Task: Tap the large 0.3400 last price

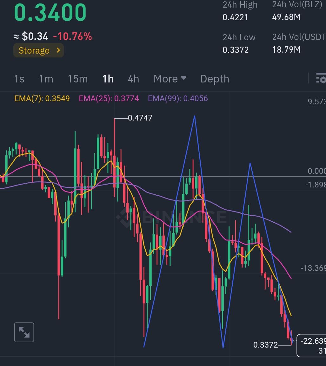Action: 50,13
